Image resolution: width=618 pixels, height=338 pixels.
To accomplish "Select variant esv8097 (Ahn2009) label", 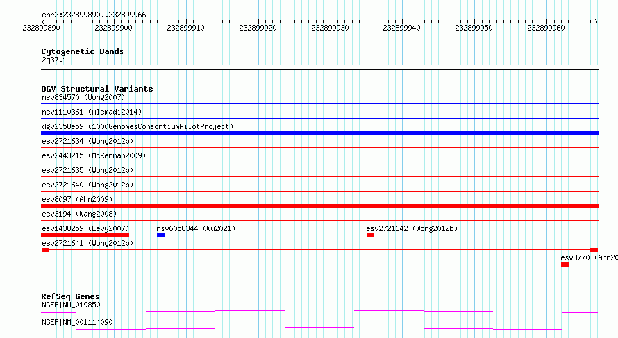I will [x=77, y=199].
